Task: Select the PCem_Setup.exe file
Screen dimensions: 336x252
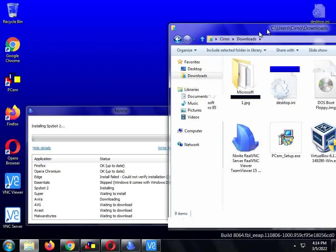Action: tap(286, 140)
